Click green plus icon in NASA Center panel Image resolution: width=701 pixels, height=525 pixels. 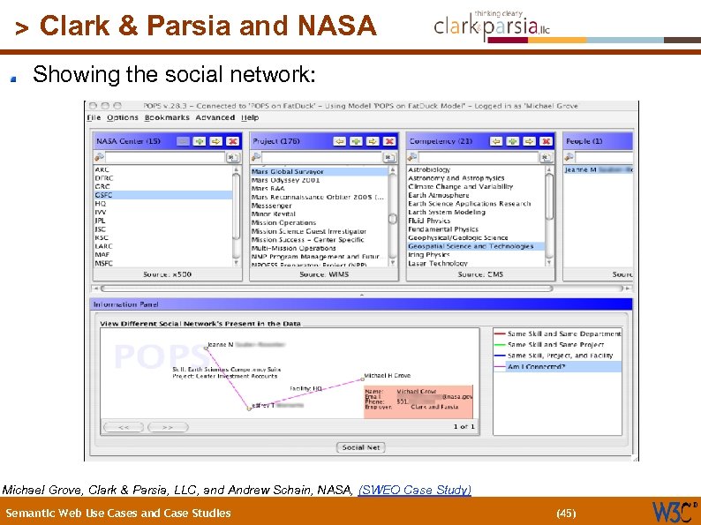coord(200,141)
